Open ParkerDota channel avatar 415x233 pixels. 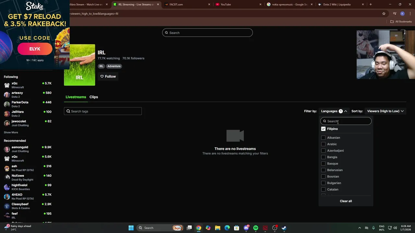pyautogui.click(x=7, y=104)
